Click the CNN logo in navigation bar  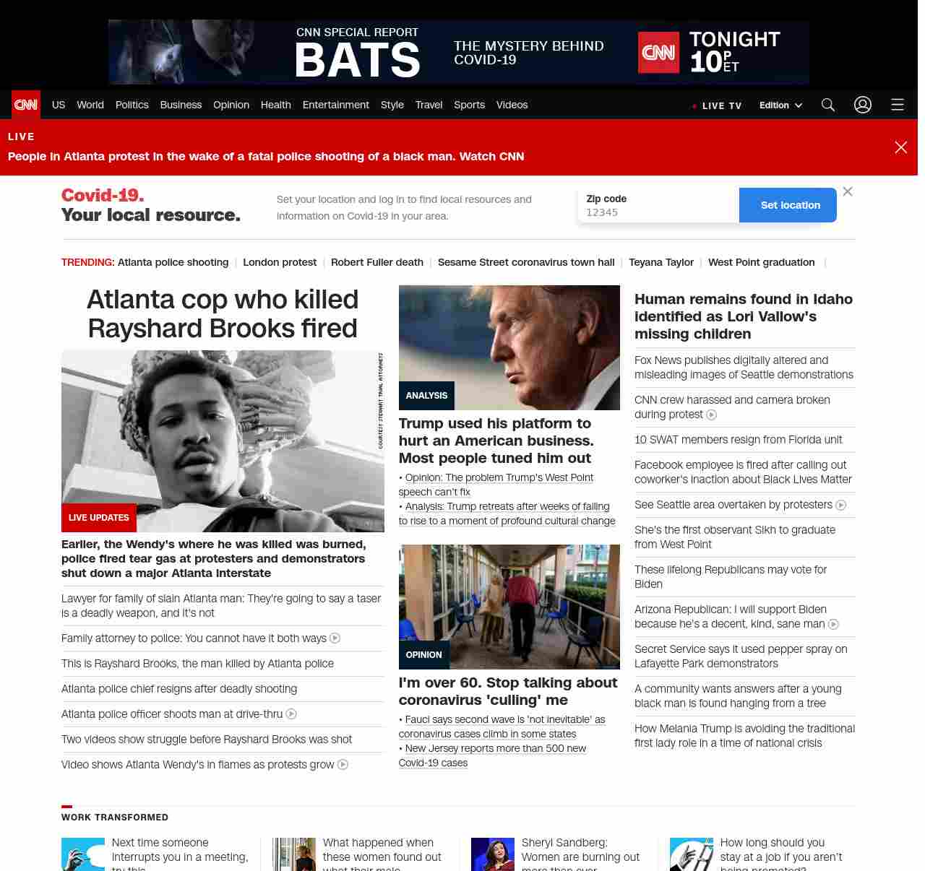[x=26, y=105]
